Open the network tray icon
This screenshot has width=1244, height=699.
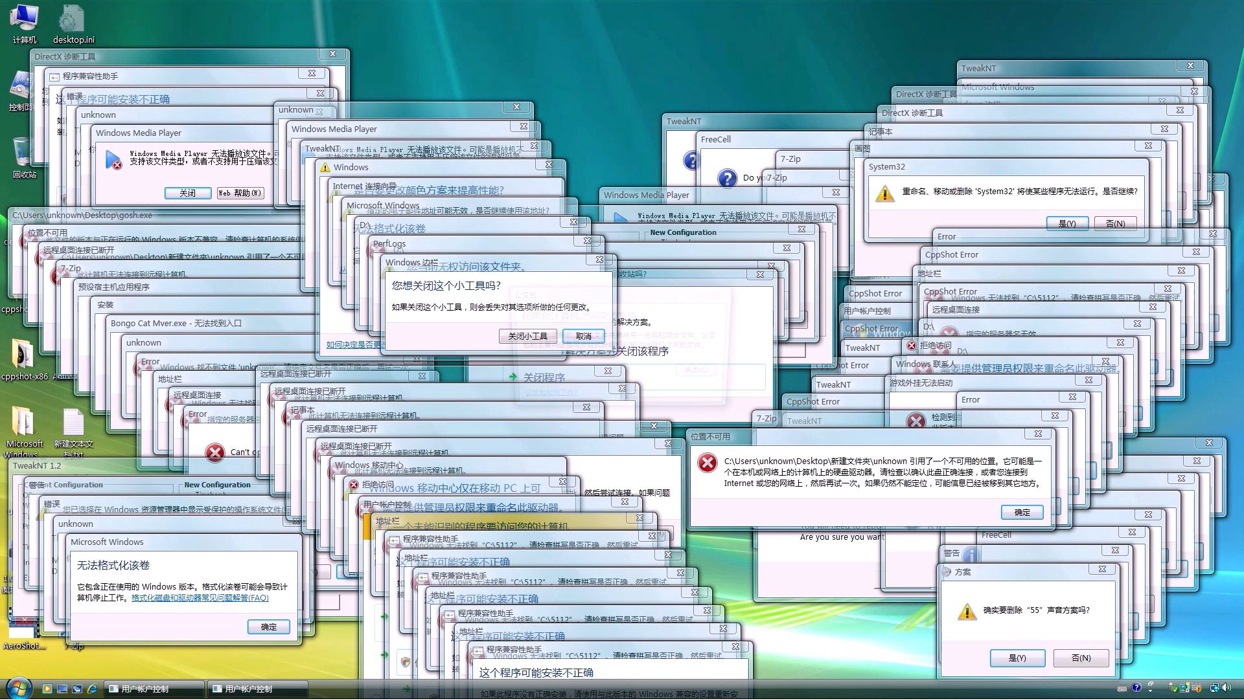(x=1214, y=687)
